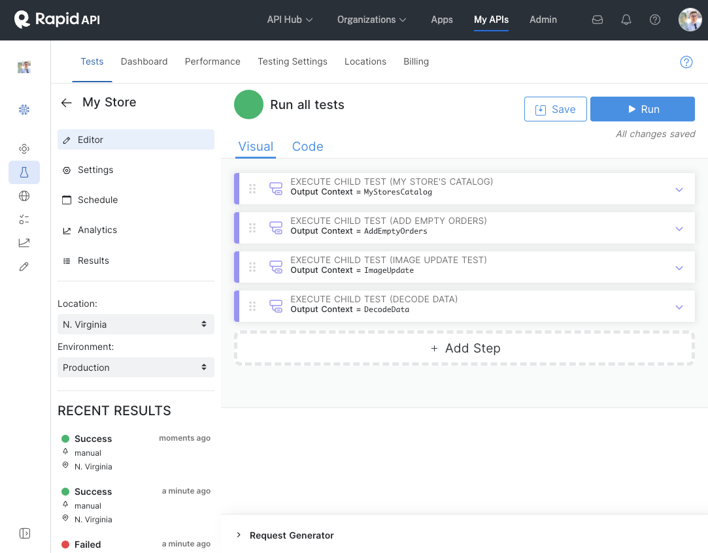Open the Organizations dropdown menu

tap(371, 20)
